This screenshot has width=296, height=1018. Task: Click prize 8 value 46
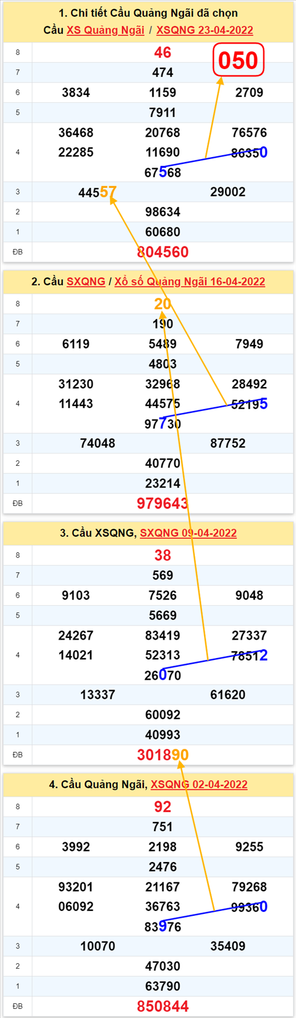(x=163, y=53)
